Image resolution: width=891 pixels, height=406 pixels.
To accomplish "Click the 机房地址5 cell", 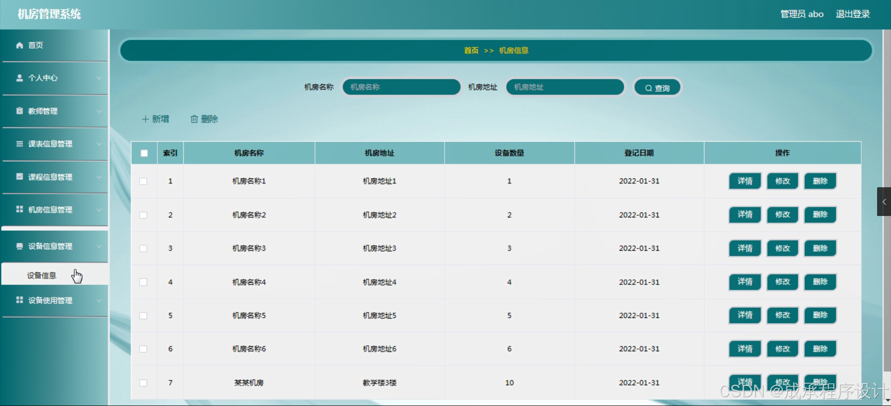I will tap(380, 316).
